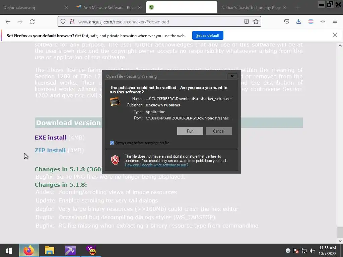Viewport: 343px width, 257px height.
Task: Open the Yahoo smiley taskbar app
Action: [91, 250]
